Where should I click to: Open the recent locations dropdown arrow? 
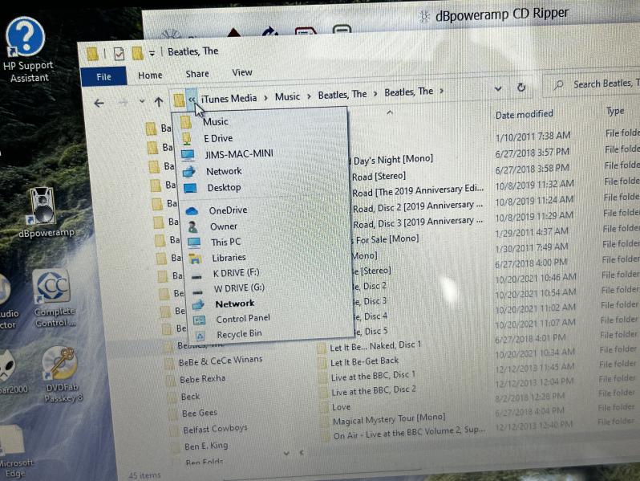click(141, 102)
